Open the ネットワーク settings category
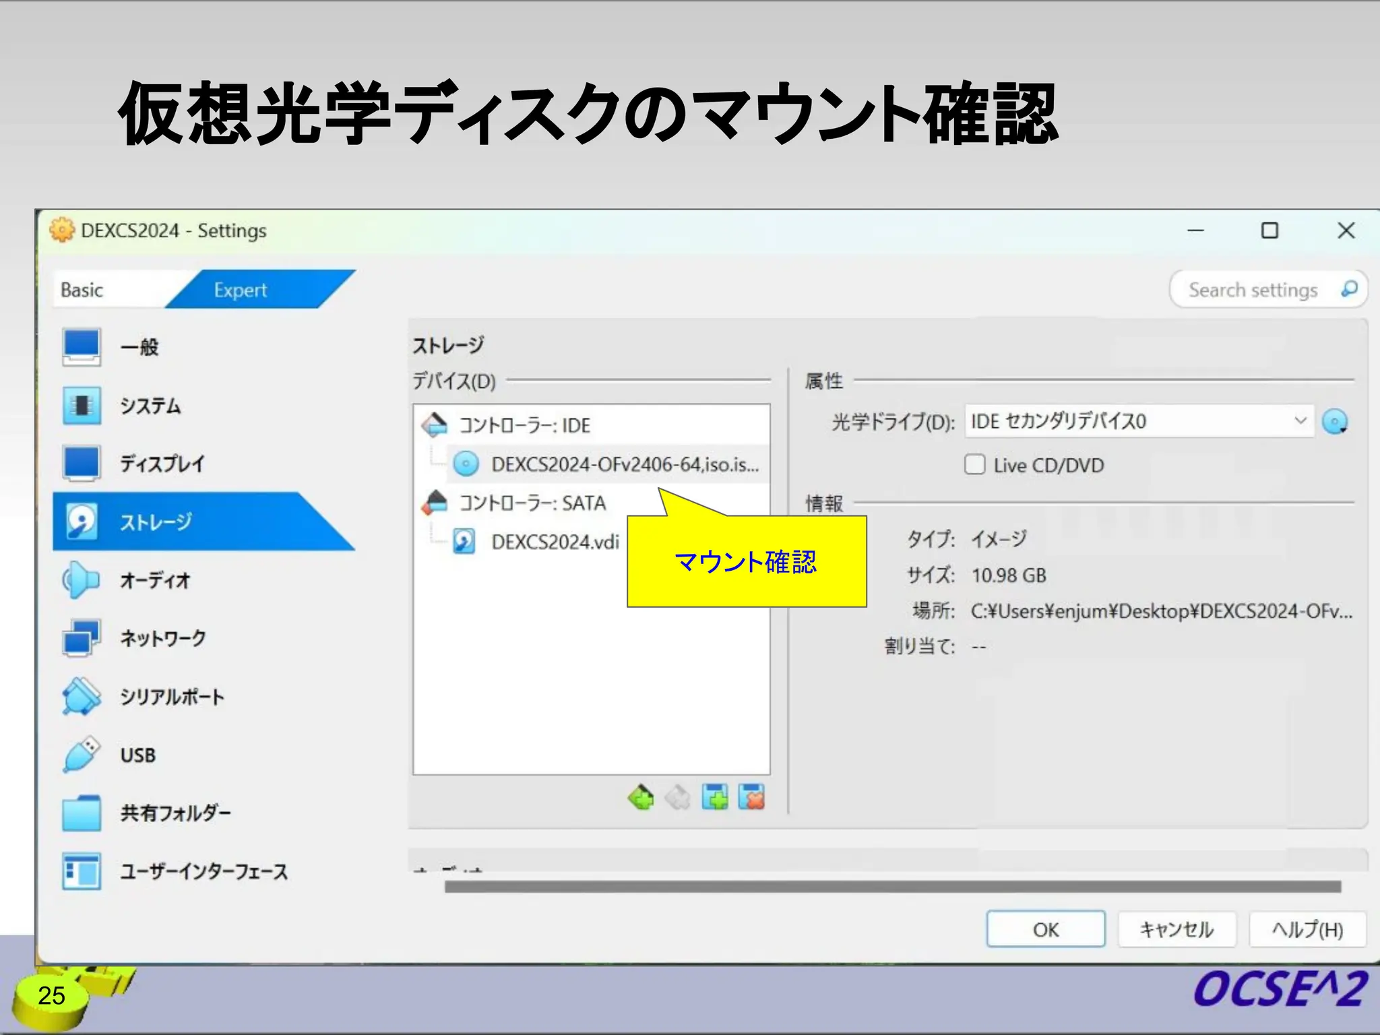Viewport: 1380px width, 1035px height. click(x=162, y=638)
